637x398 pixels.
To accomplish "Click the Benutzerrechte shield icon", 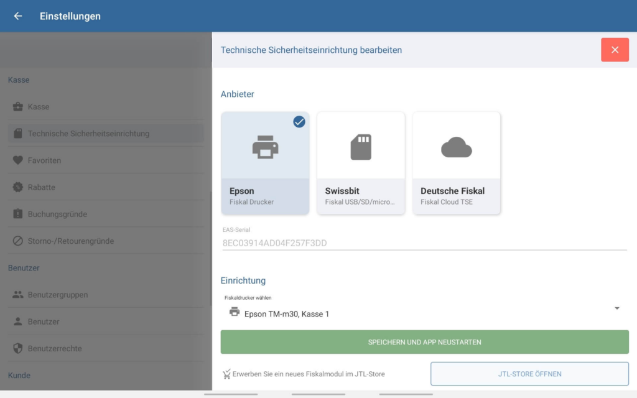I will (18, 348).
